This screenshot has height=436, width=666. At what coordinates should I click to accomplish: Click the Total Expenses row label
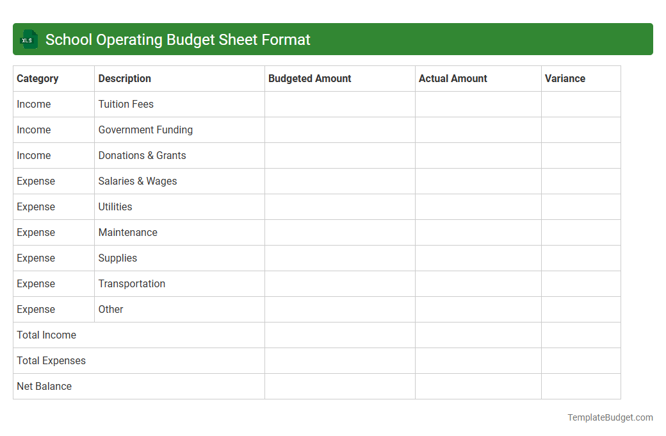click(x=51, y=360)
